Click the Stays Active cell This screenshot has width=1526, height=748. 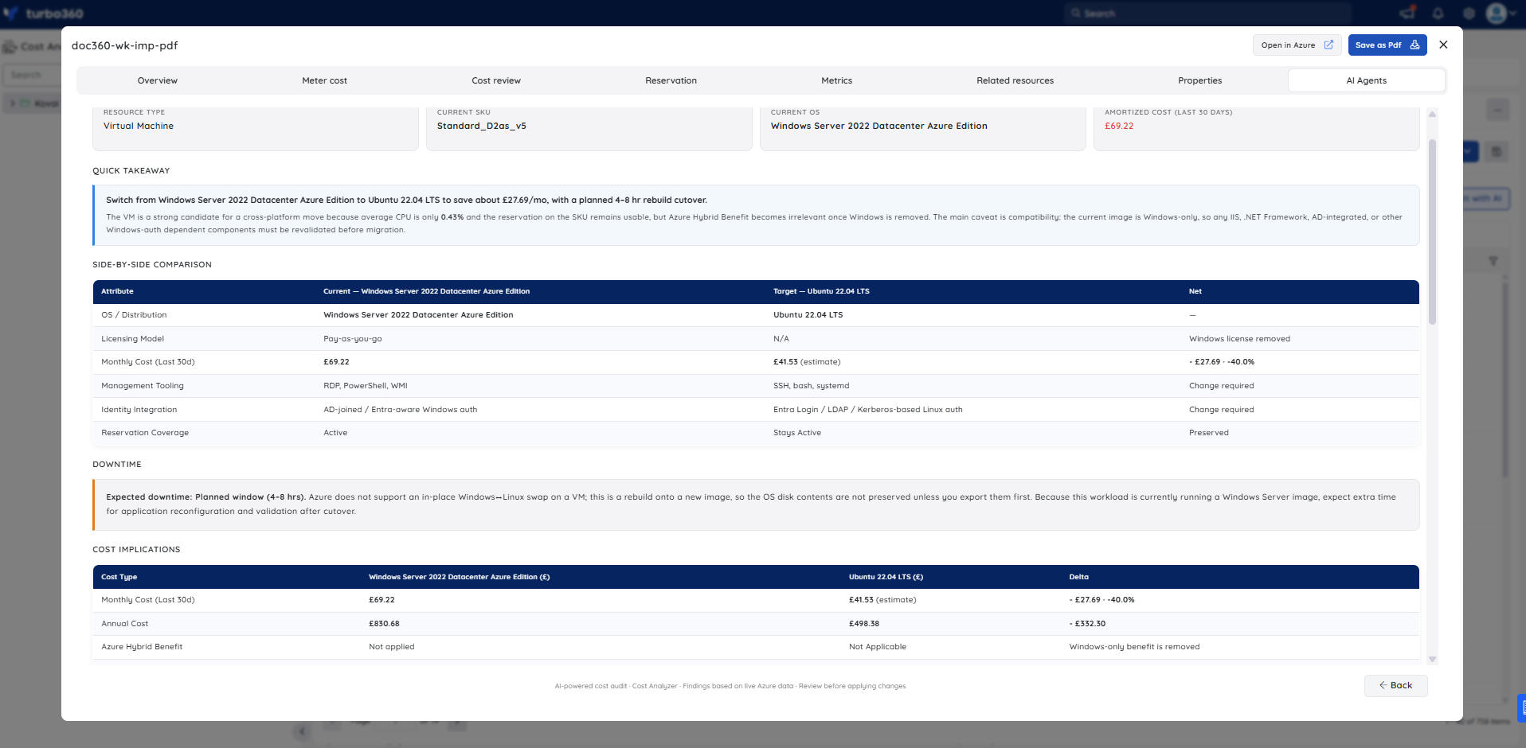point(796,433)
